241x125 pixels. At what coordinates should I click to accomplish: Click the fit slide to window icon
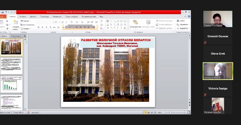point(189,112)
